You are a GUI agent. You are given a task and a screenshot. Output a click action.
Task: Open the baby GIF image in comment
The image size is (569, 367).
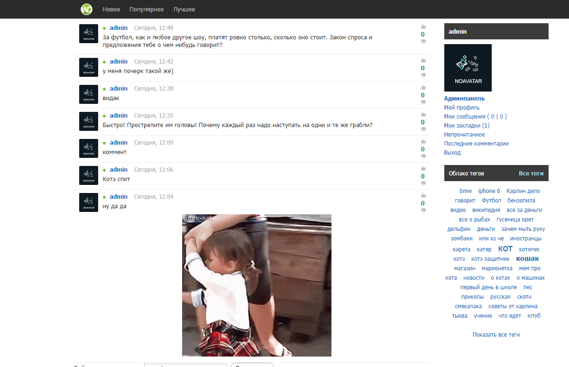pos(257,285)
